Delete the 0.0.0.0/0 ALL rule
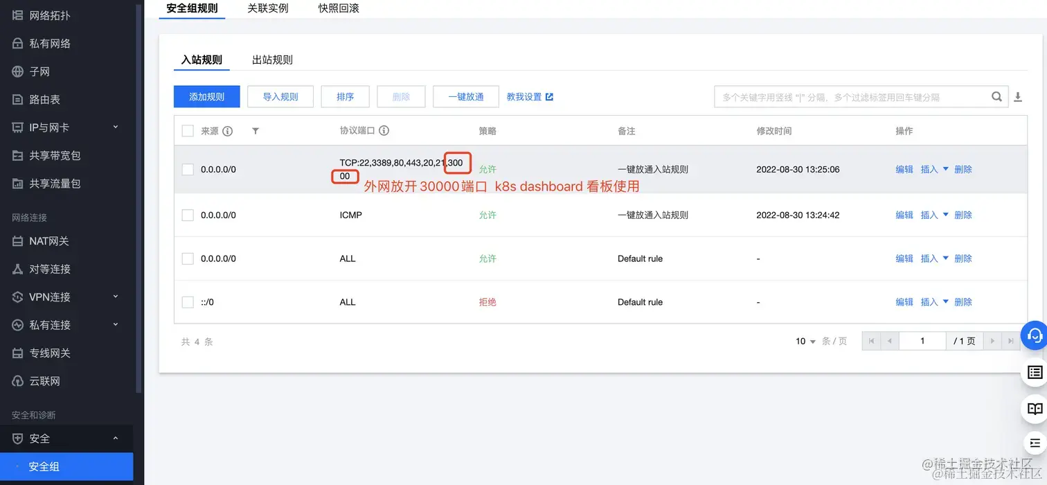The width and height of the screenshot is (1047, 485). [x=963, y=258]
